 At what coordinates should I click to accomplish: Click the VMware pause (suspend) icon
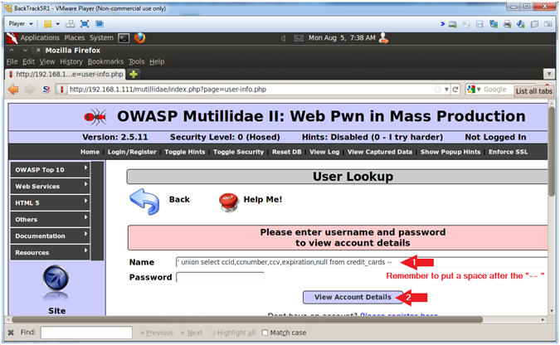(47, 24)
